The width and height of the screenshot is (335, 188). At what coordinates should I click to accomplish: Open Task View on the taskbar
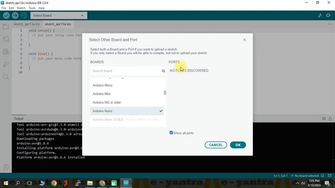[x=29, y=183]
